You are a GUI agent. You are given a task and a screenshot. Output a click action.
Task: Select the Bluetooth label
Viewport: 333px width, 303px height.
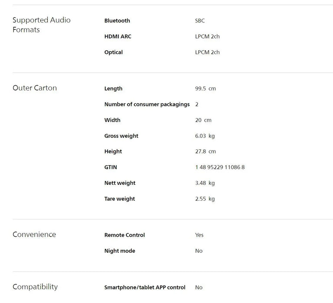click(x=117, y=21)
